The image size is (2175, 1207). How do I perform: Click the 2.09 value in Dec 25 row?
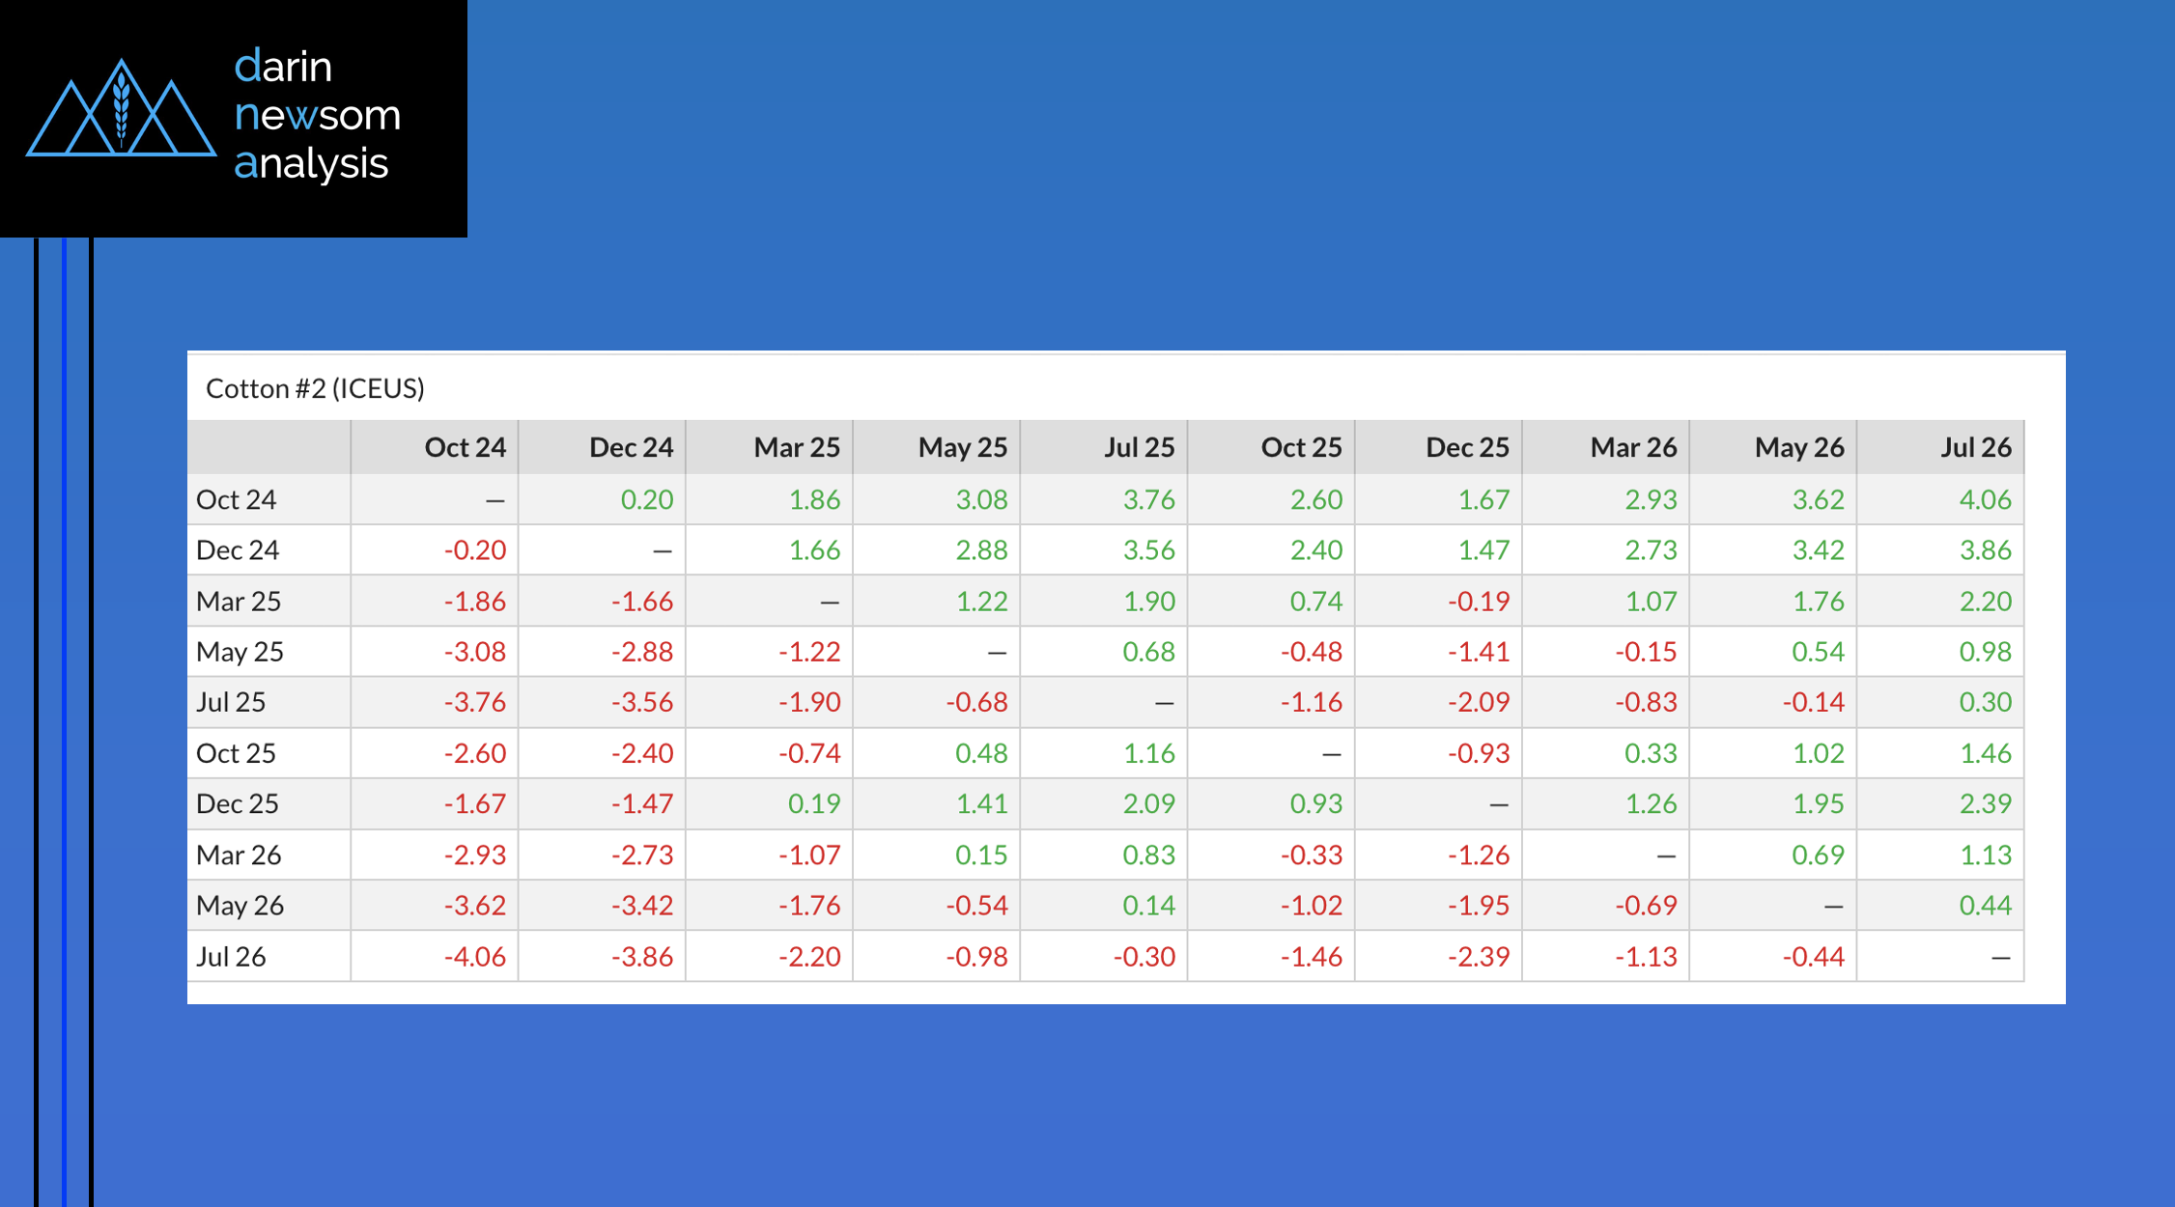(1148, 803)
